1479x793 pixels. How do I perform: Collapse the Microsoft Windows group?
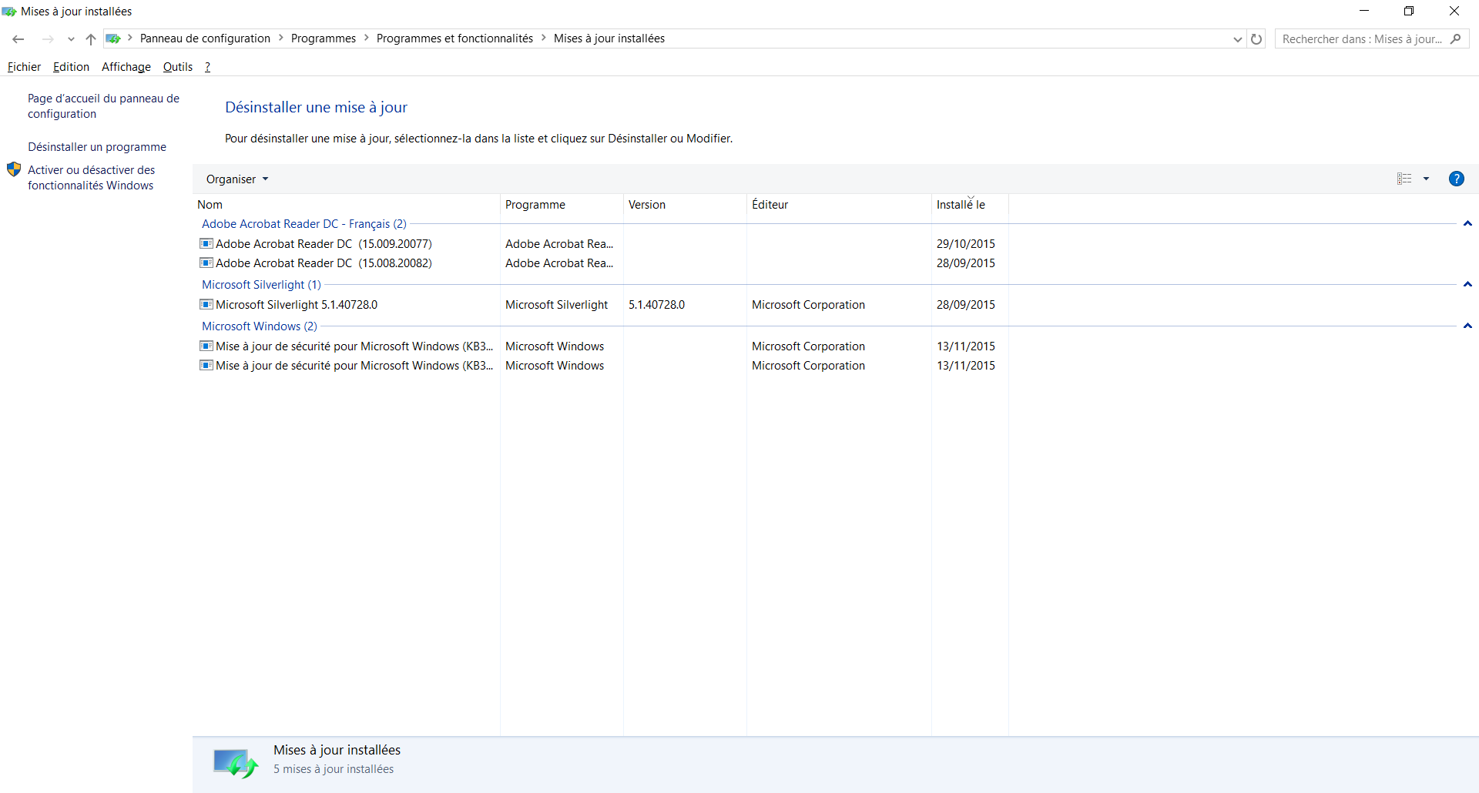(x=1467, y=326)
